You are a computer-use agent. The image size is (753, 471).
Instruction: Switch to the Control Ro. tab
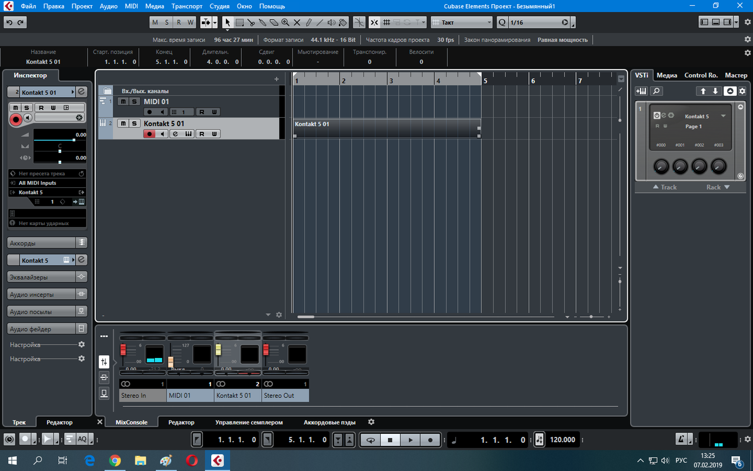click(x=701, y=75)
